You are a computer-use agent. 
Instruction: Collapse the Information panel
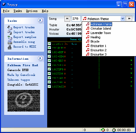40,58
